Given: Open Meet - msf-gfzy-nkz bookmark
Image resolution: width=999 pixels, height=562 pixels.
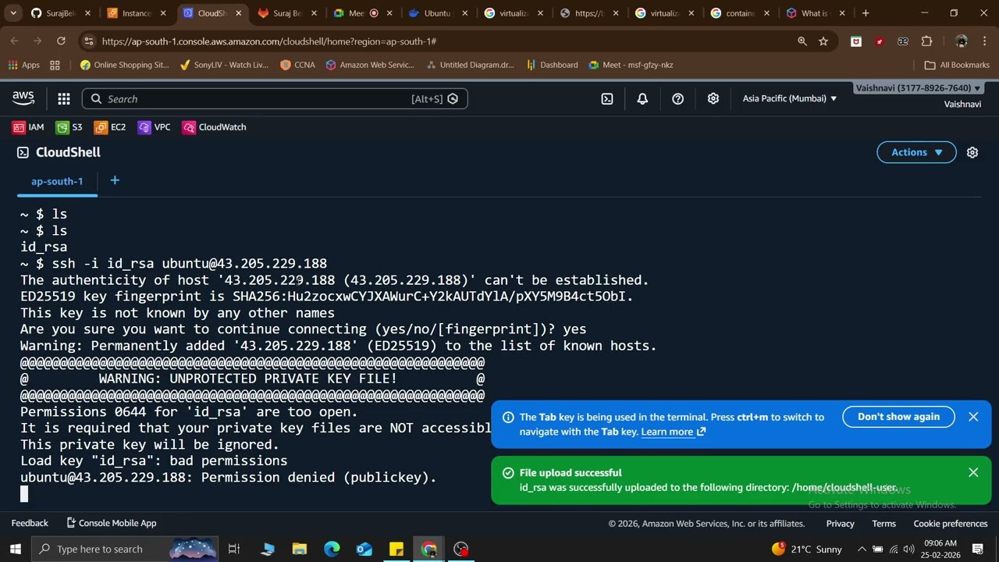Looking at the screenshot, I should point(631,65).
